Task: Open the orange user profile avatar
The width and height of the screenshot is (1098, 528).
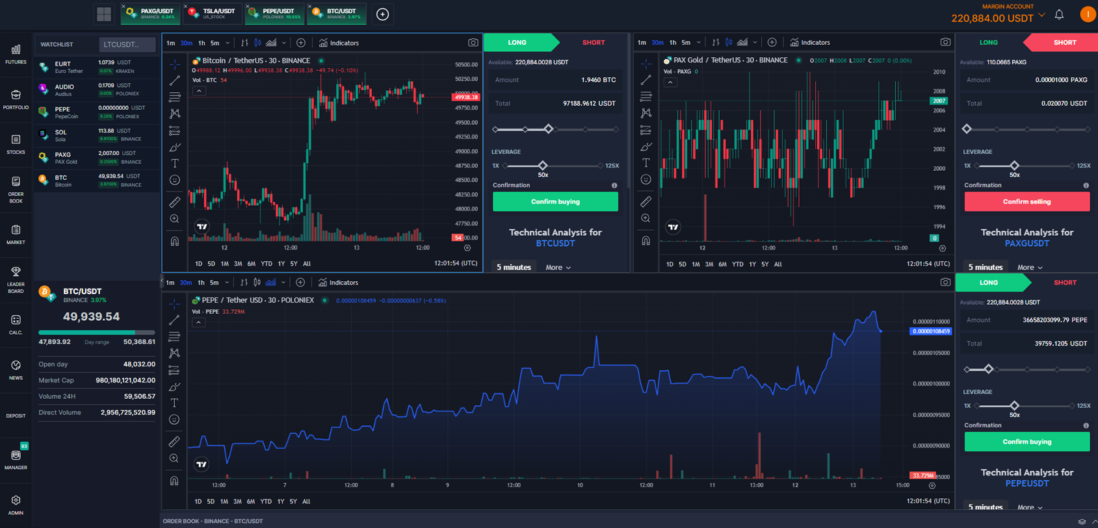Action: [1088, 14]
